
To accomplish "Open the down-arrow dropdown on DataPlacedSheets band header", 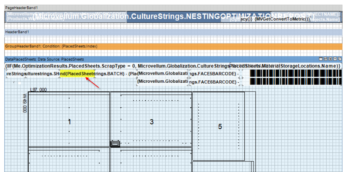I will click(335, 59).
